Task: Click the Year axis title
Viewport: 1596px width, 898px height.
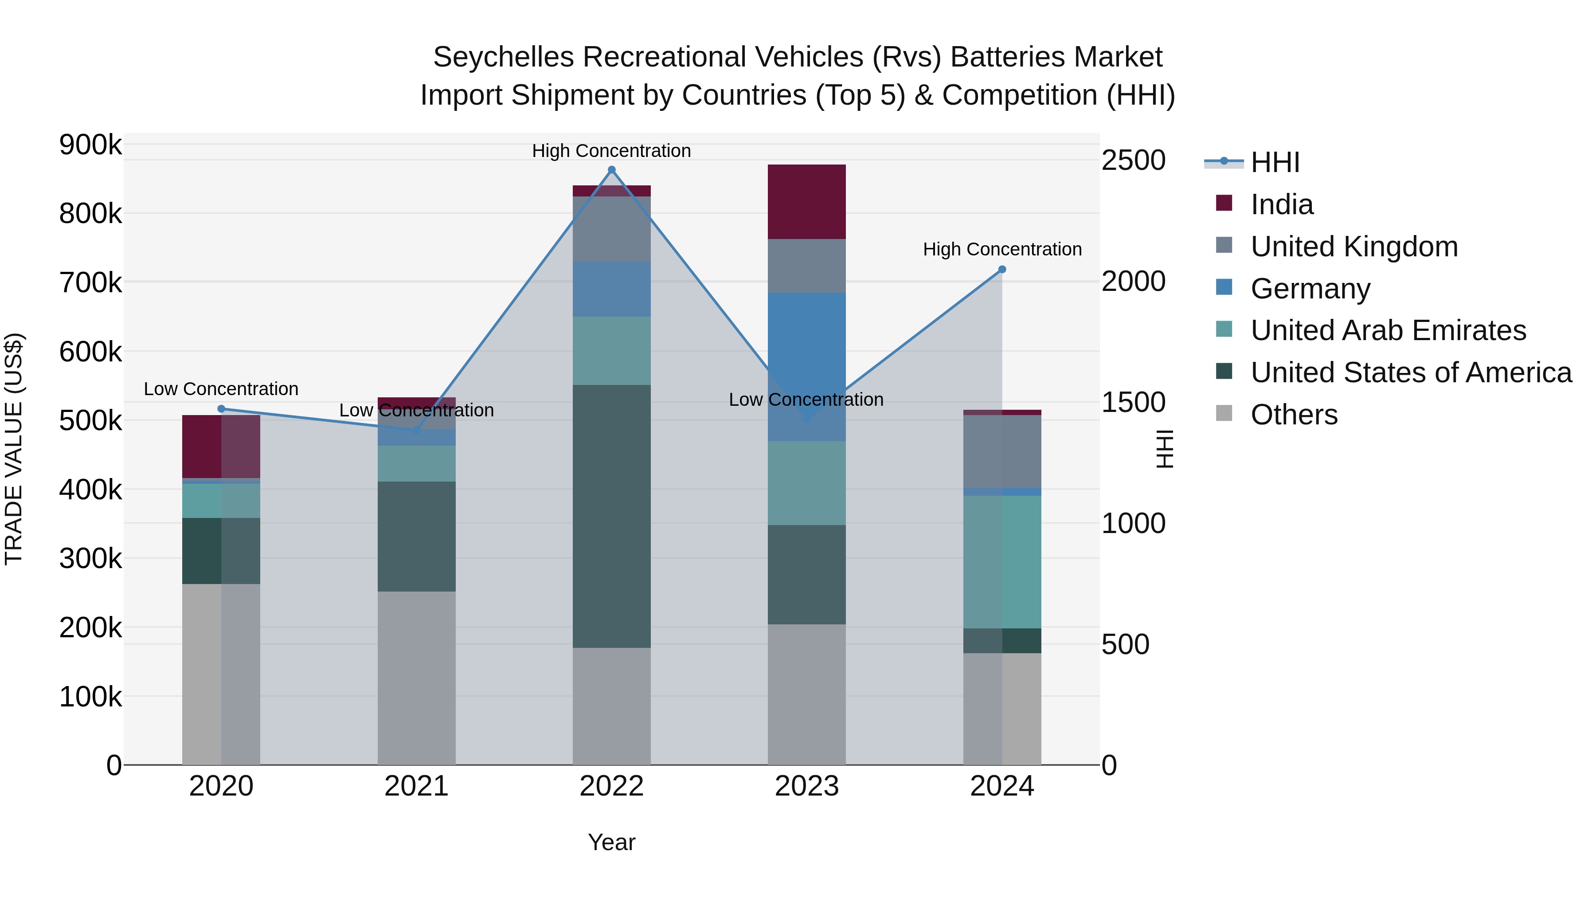Action: pyautogui.click(x=611, y=843)
